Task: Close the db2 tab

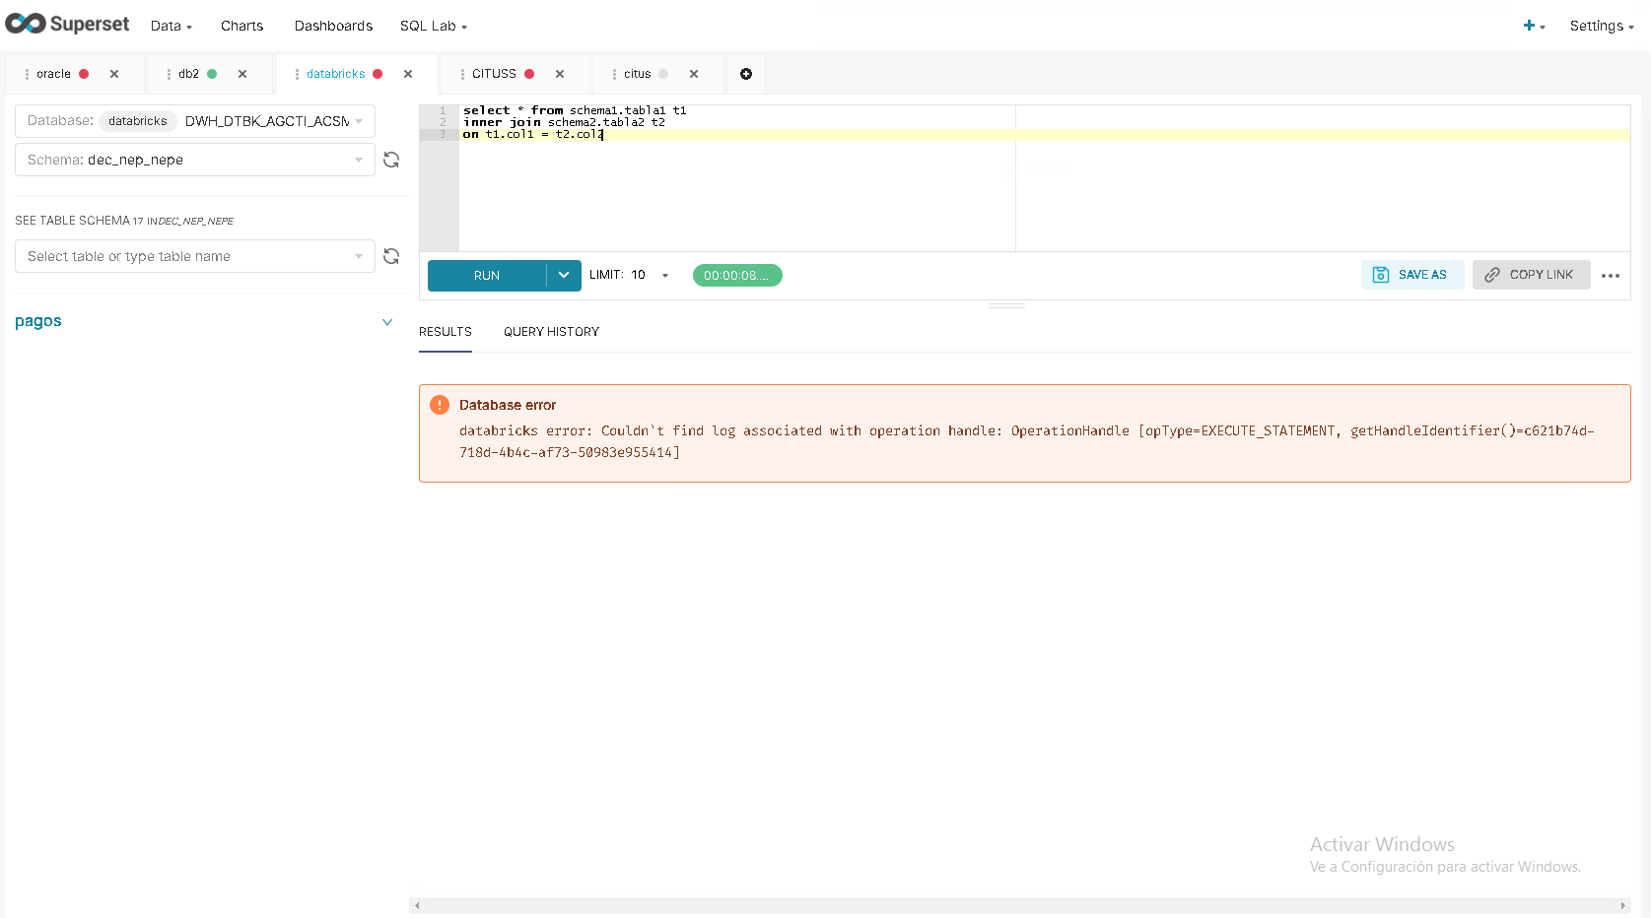Action: coord(242,74)
